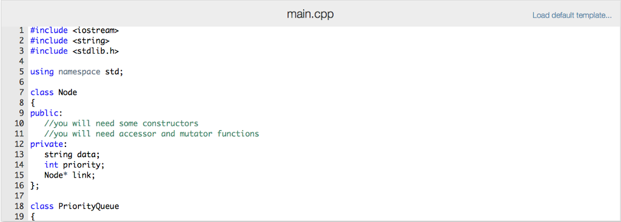
Task: Place cursor on include stdlib.h line
Action: pos(75,51)
